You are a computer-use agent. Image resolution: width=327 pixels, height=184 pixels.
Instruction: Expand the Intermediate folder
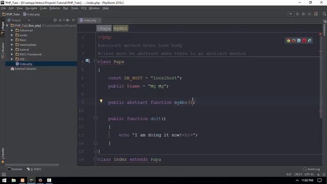pos(12,44)
